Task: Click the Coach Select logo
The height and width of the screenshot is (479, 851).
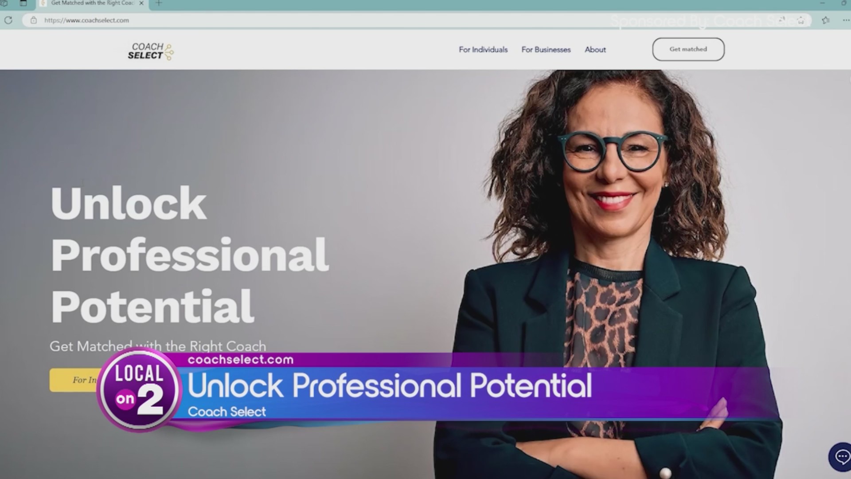Action: (x=151, y=51)
